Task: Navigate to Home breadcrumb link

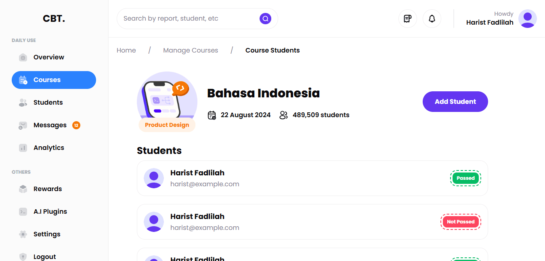Action: click(x=126, y=51)
